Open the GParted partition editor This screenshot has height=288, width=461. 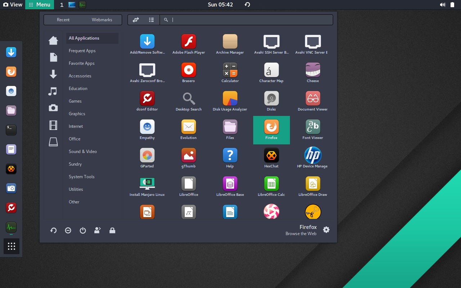coord(147,158)
